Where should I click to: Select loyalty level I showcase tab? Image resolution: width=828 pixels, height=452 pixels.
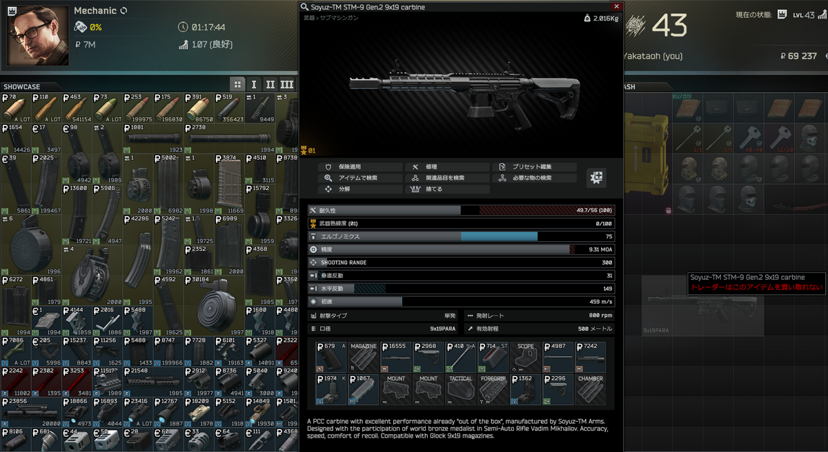tap(254, 84)
